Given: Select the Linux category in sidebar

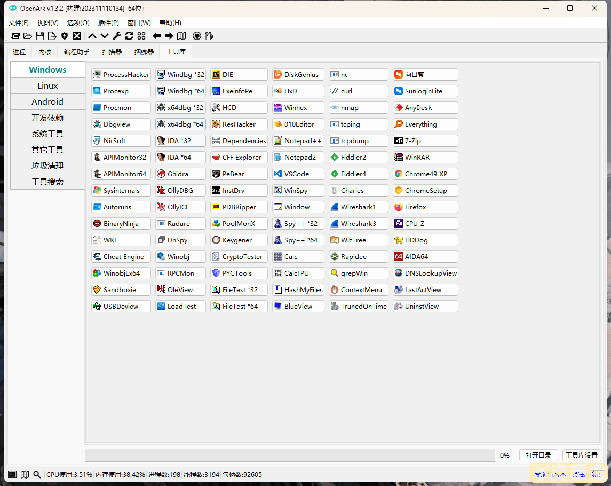Looking at the screenshot, I should tap(47, 86).
